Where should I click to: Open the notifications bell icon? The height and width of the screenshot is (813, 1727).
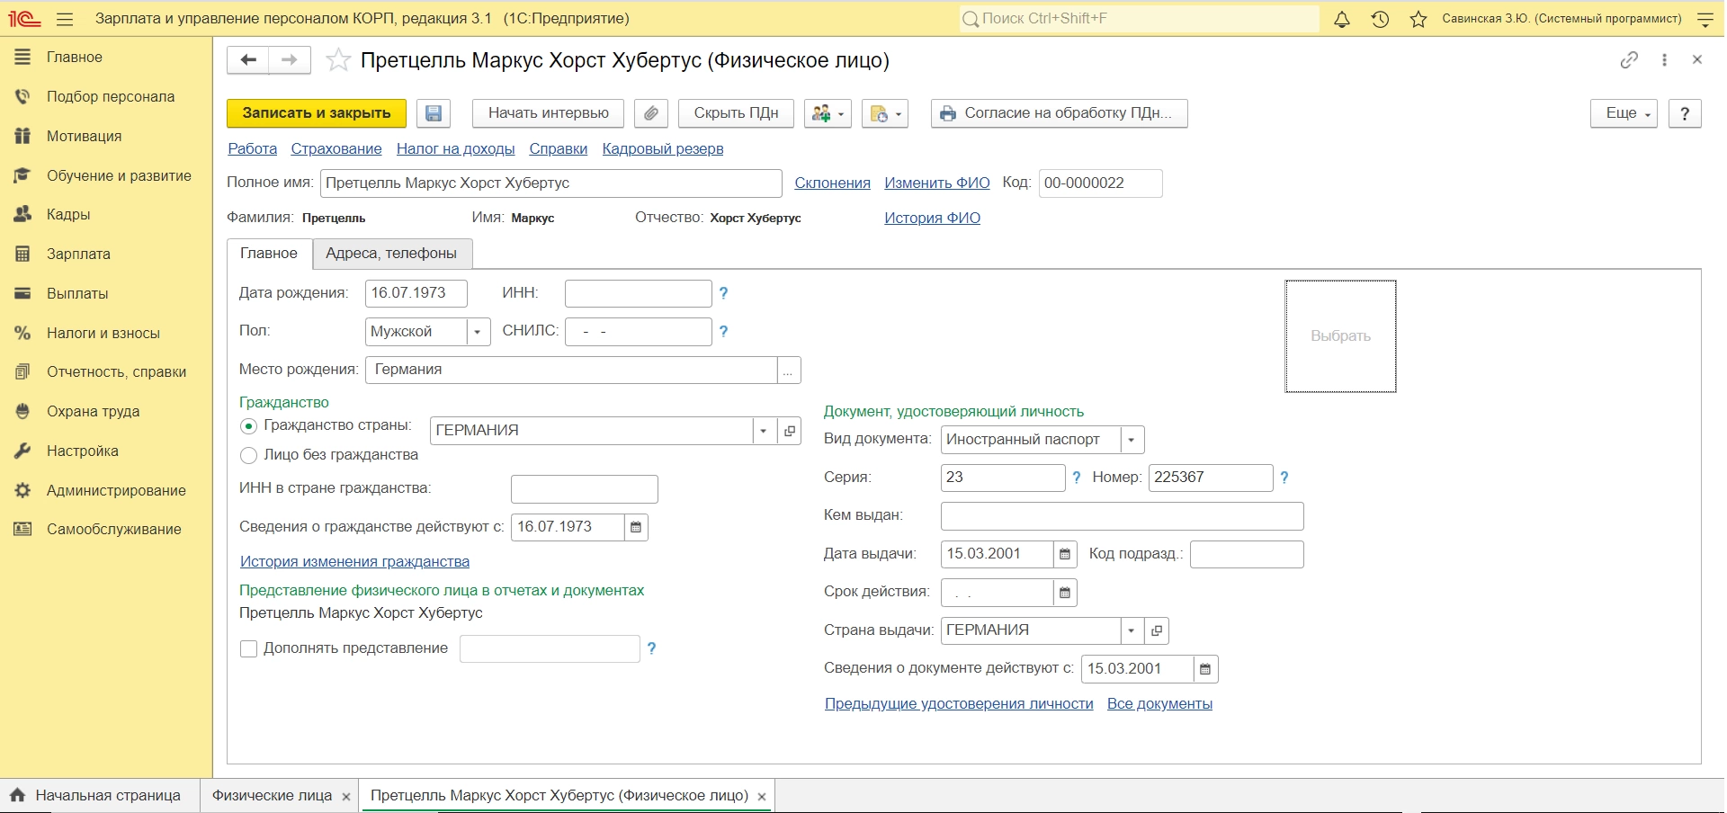click(1341, 19)
